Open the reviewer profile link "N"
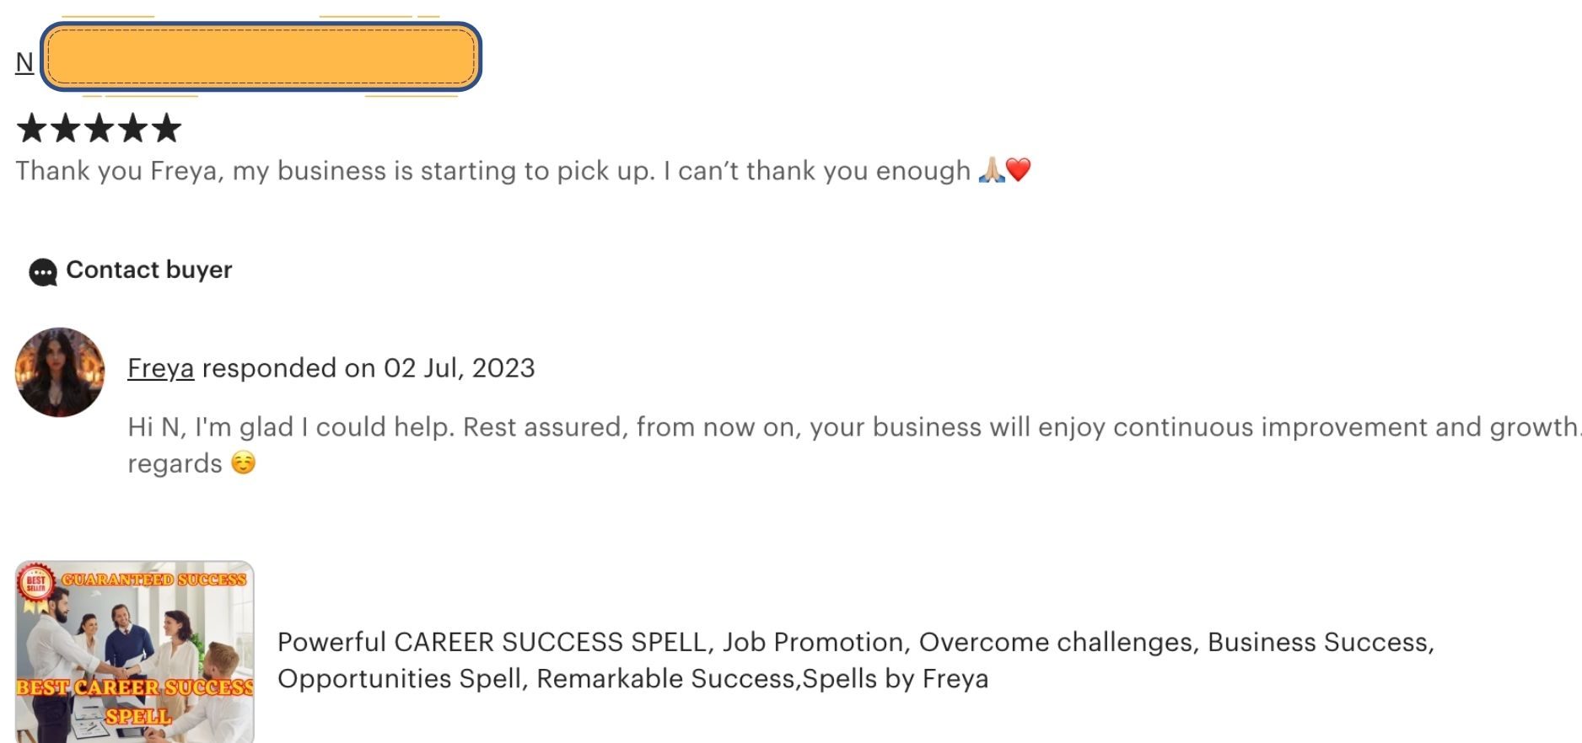This screenshot has width=1582, height=743. [x=24, y=62]
